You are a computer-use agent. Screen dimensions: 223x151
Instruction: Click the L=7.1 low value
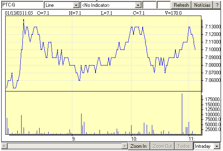click(107, 13)
